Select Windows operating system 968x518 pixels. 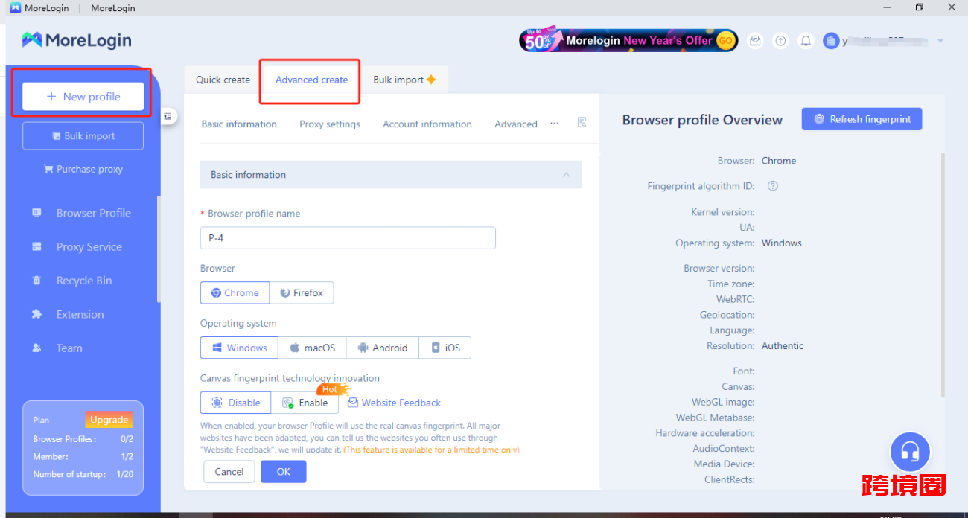[x=239, y=348]
